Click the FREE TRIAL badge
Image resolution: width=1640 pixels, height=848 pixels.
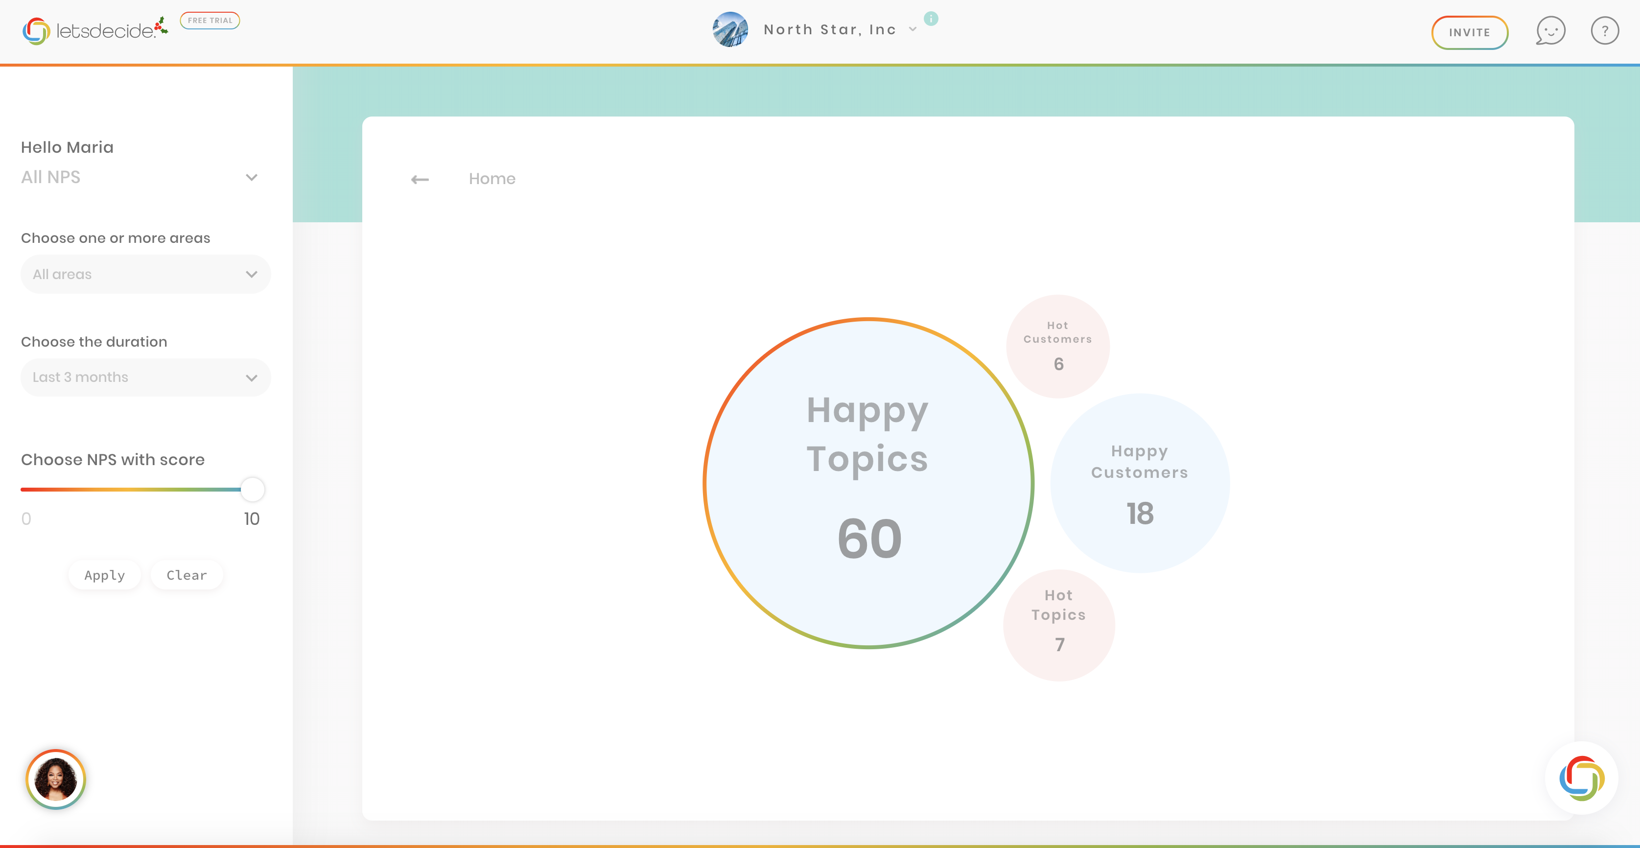[210, 21]
